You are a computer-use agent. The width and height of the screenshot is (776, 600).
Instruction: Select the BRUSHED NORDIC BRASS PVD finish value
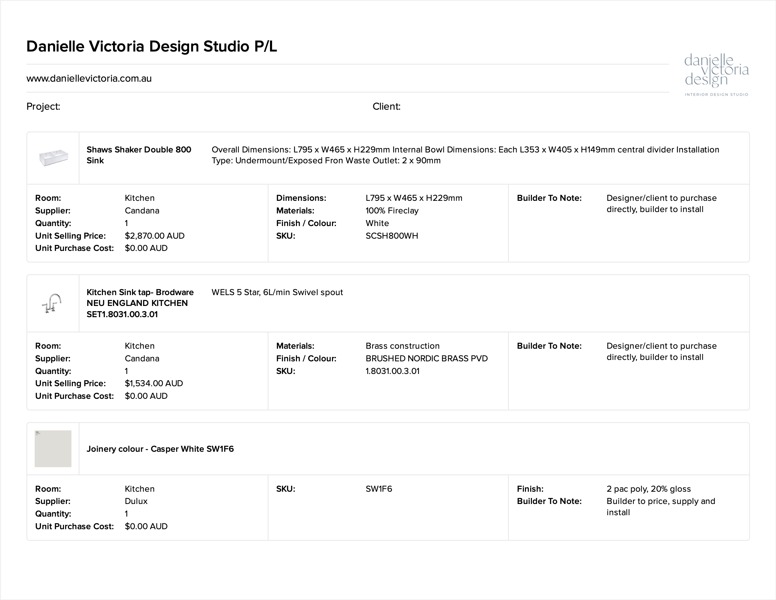coord(427,359)
